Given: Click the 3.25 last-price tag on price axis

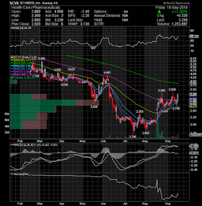Looking at the screenshot, I should point(193,94).
